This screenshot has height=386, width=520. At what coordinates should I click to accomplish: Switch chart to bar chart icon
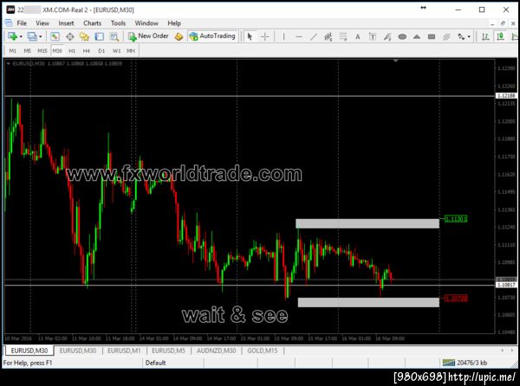click(485, 36)
